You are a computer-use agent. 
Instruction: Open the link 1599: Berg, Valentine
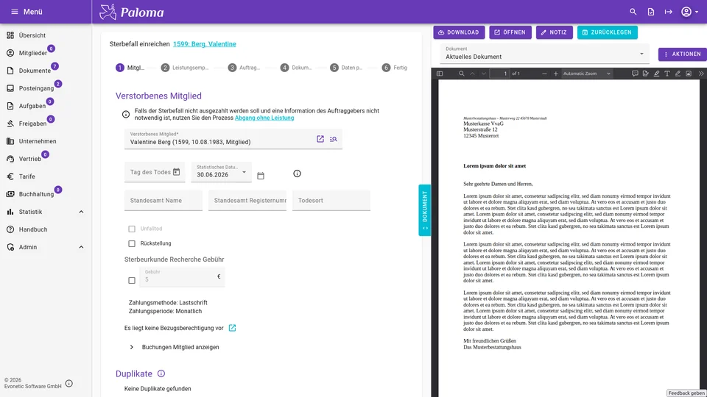point(204,44)
